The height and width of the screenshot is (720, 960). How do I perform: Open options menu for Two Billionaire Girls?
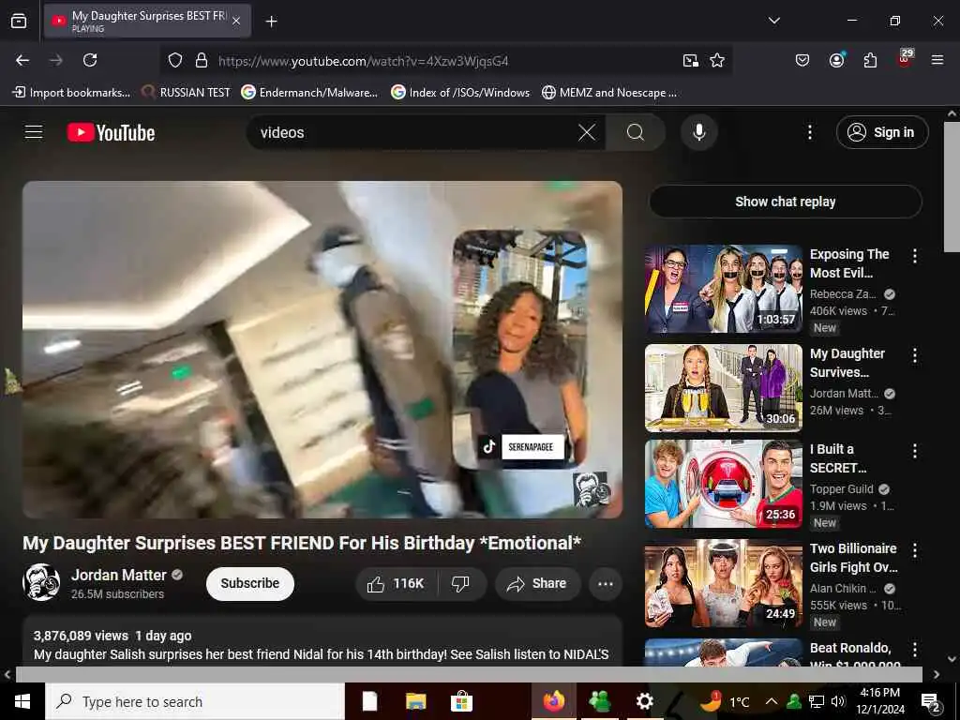(x=915, y=550)
